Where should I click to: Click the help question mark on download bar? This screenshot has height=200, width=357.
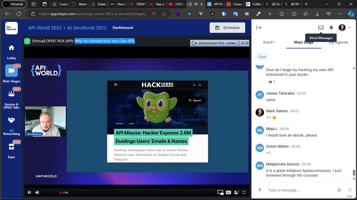(242, 43)
